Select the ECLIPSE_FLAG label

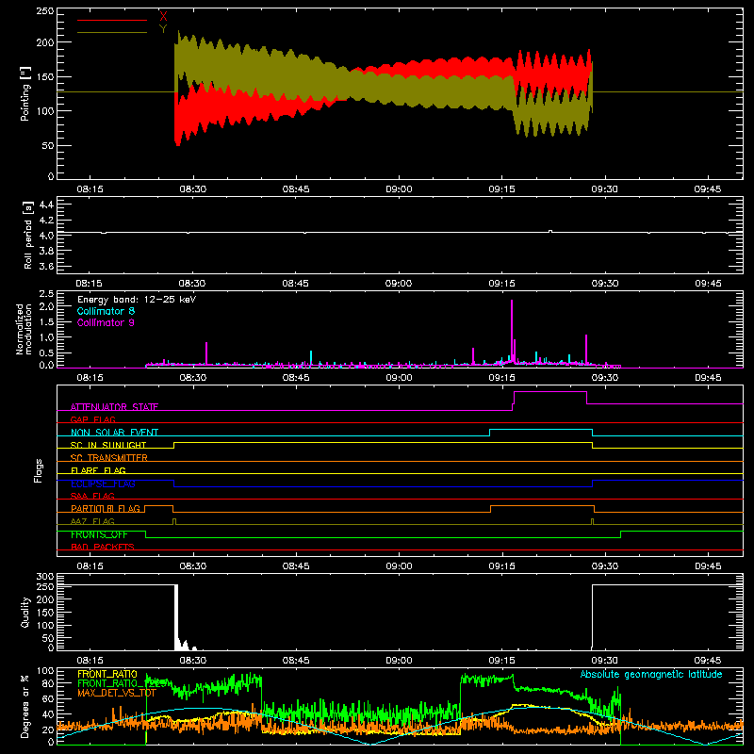tap(103, 484)
